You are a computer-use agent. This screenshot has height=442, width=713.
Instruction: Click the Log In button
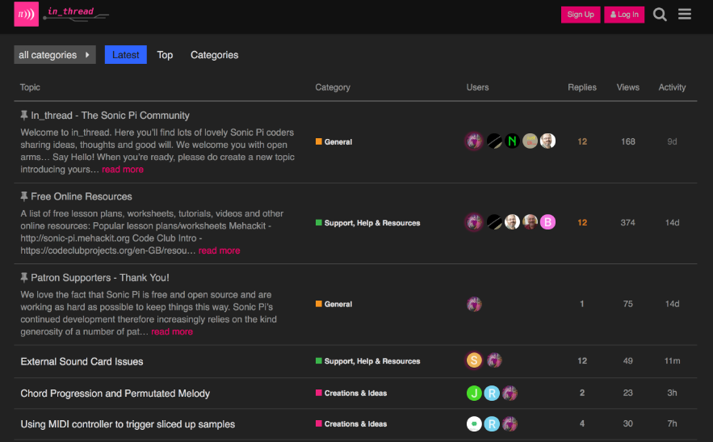(x=624, y=15)
